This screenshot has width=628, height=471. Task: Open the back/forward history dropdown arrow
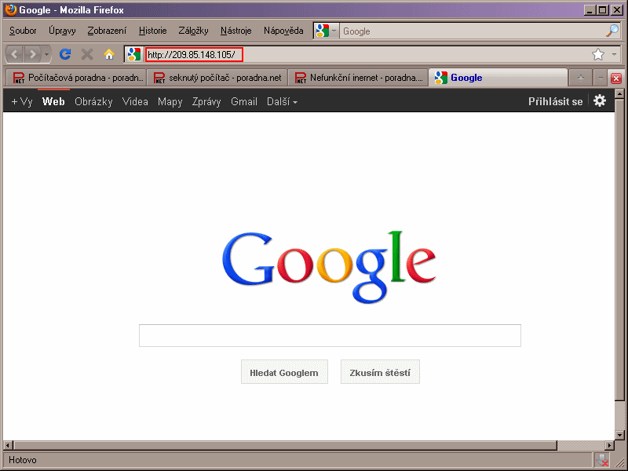pyautogui.click(x=47, y=54)
